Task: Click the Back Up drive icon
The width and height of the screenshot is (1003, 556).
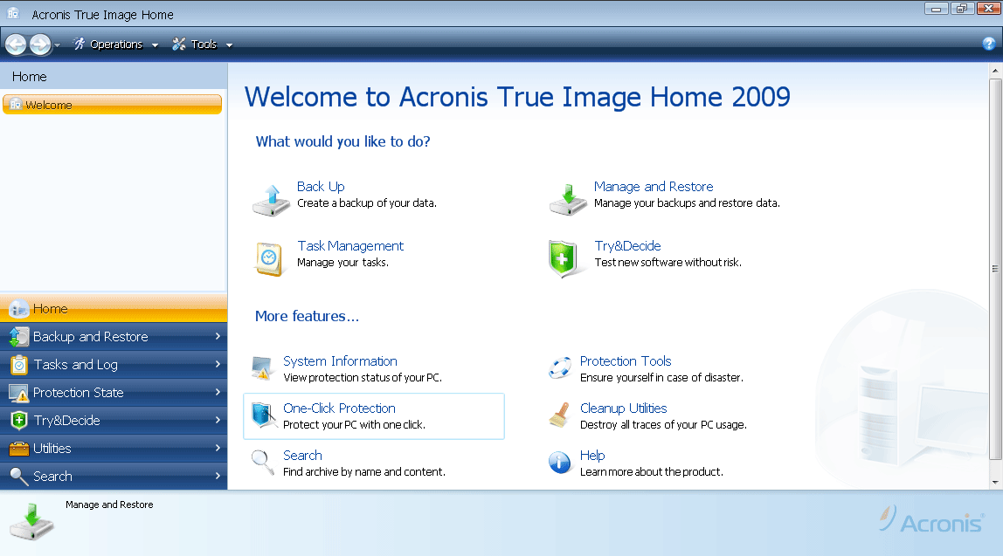Action: 272,200
